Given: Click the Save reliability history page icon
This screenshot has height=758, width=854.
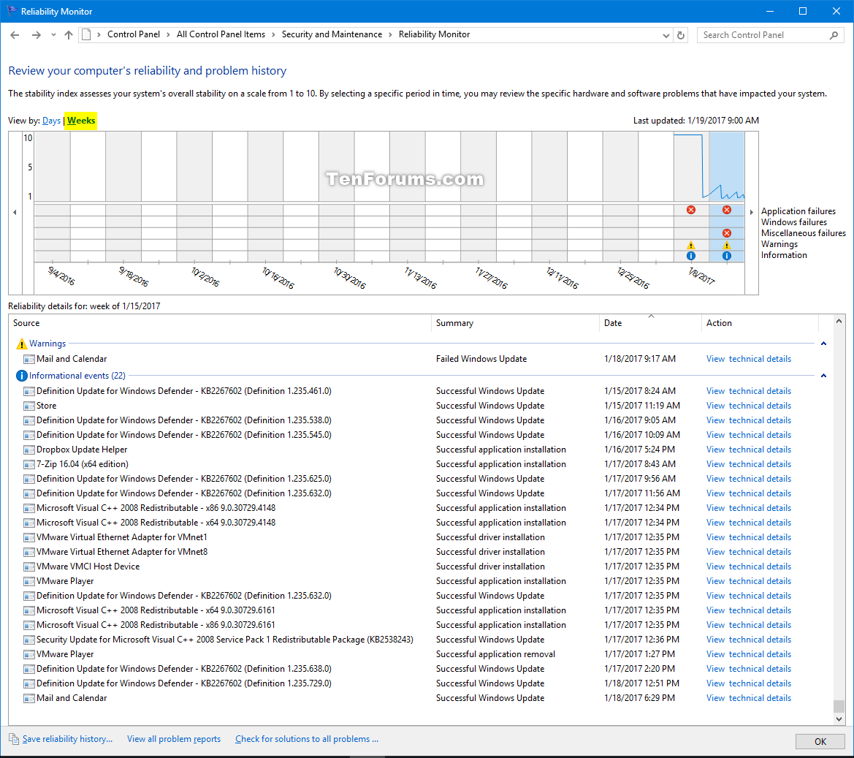Looking at the screenshot, I should tap(12, 738).
